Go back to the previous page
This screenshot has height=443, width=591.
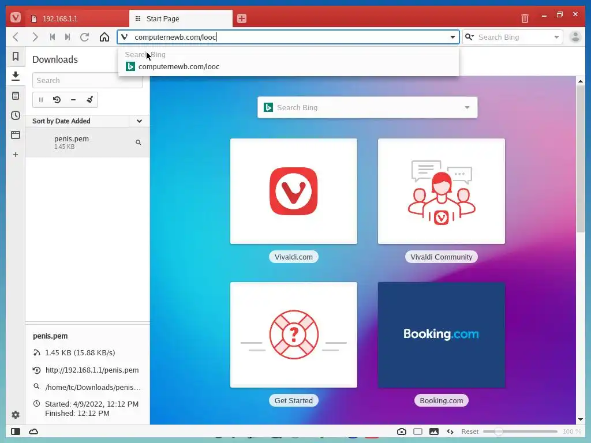coord(16,37)
